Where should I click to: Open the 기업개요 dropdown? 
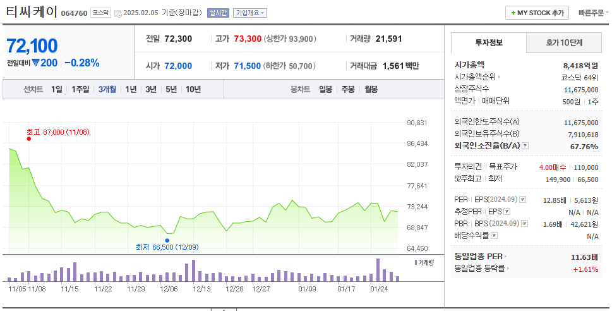coord(250,13)
